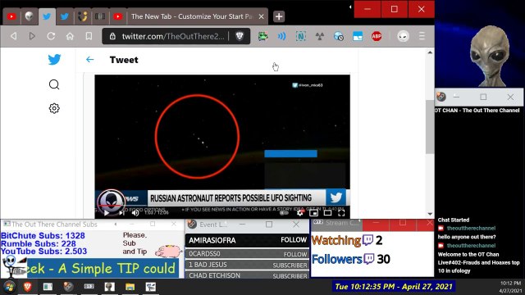The image size is (525, 295).
Task: Go to Twitter home via bird logo
Action: [54, 60]
